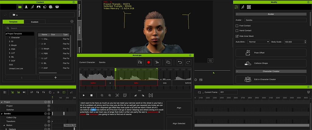312x130 pixels.
Task: Click the Align Selected button
Action: coord(179,123)
